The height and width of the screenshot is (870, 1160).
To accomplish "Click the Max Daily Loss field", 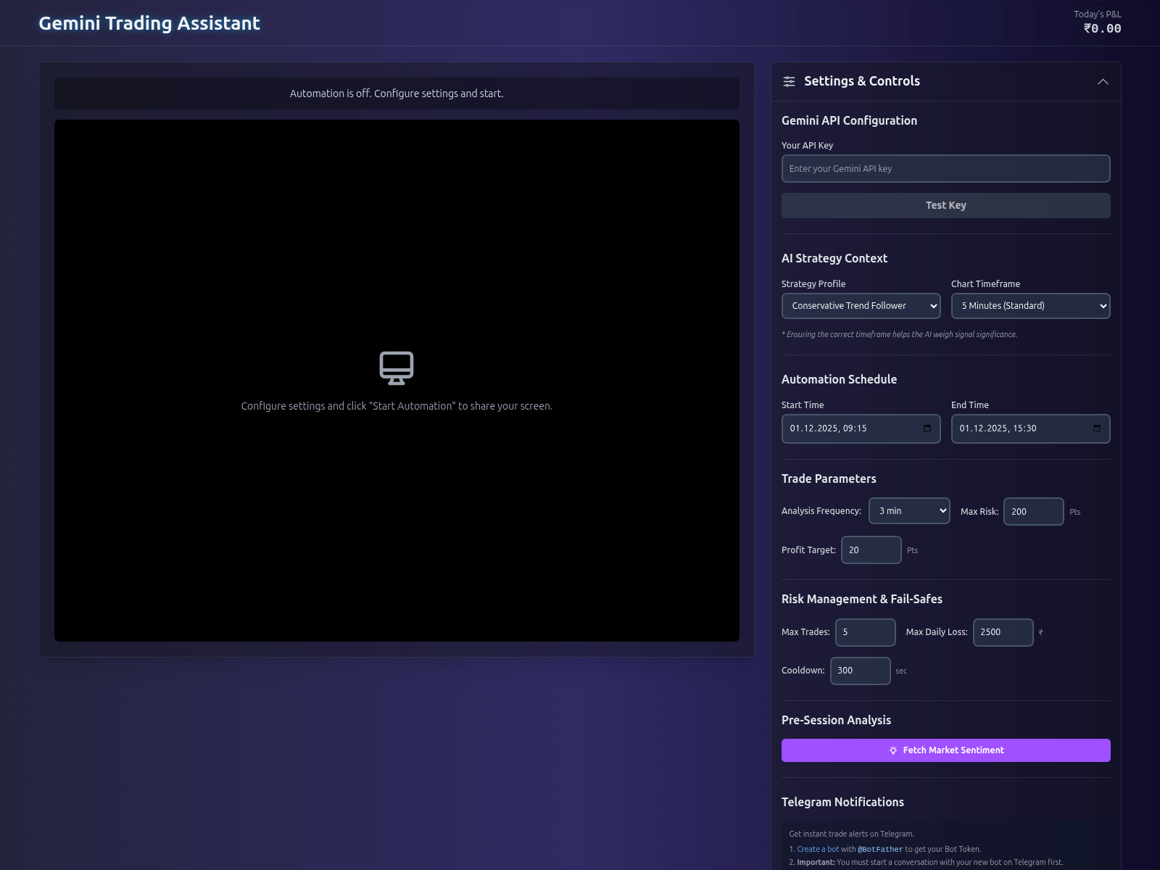I will 1003,632.
